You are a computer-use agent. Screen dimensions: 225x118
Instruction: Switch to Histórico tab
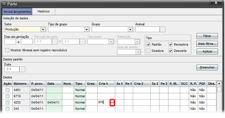pyautogui.click(x=44, y=11)
